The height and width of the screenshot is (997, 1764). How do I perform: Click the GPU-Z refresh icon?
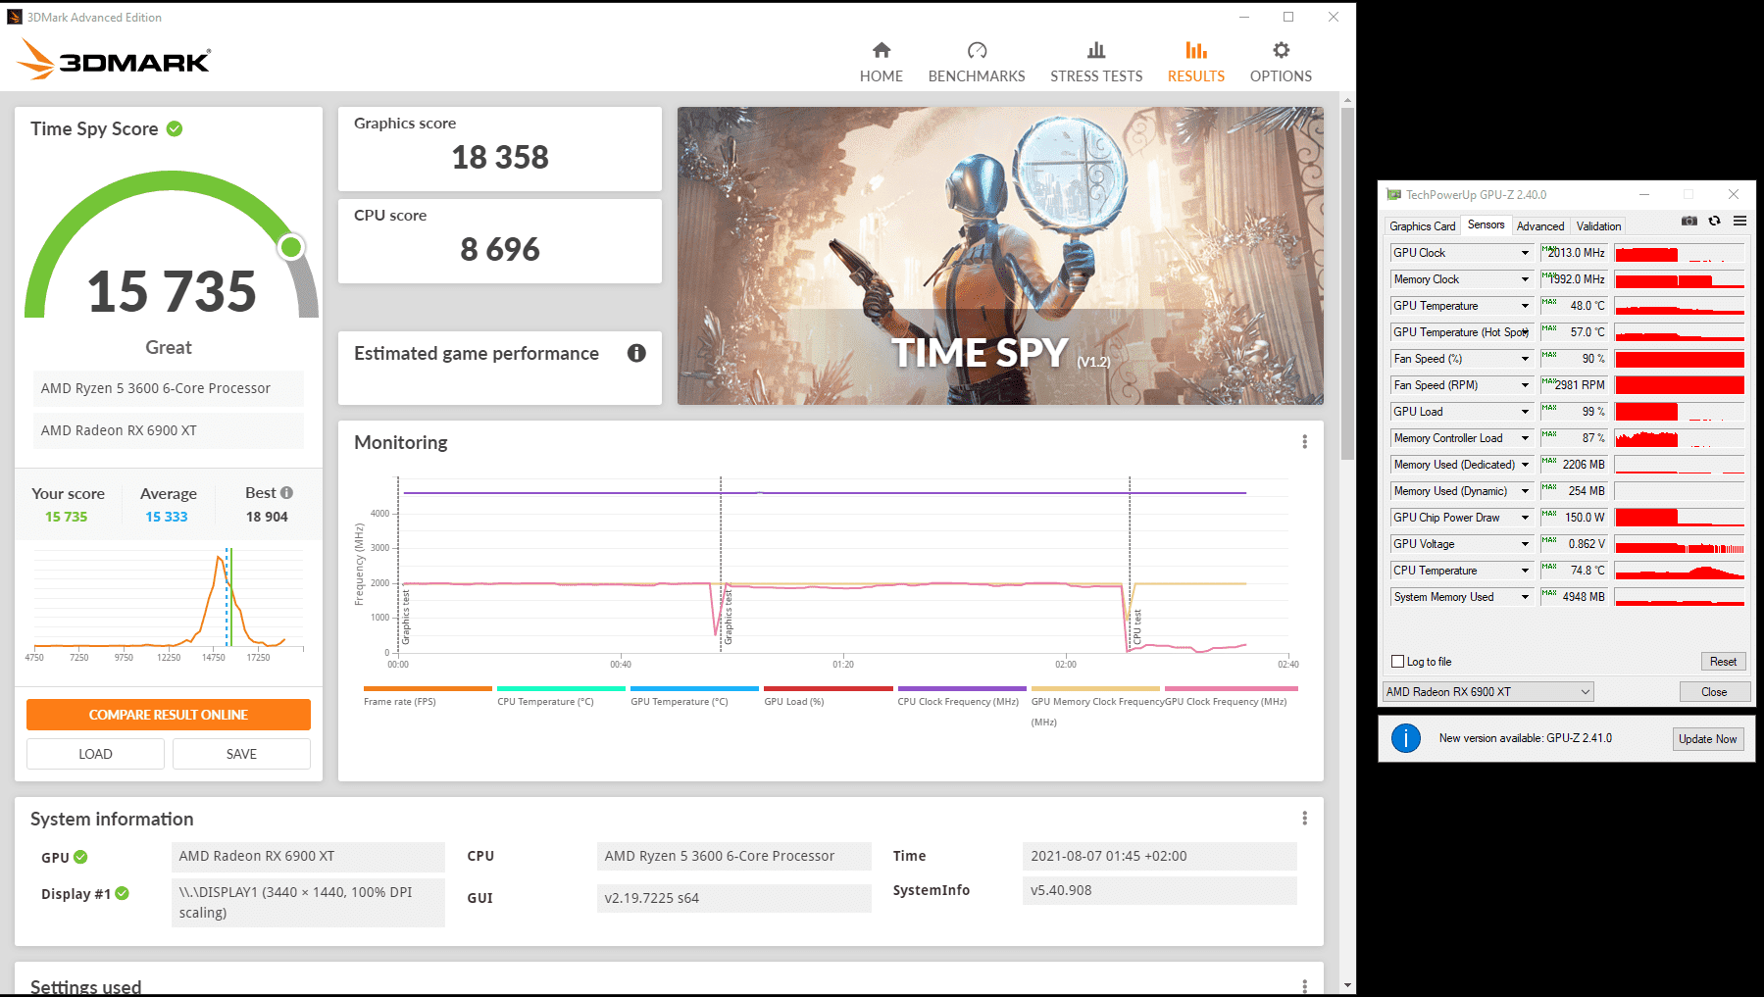(x=1714, y=222)
